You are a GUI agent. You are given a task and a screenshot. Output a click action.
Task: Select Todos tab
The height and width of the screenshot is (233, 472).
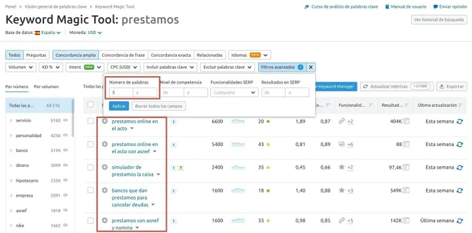tap(14, 55)
